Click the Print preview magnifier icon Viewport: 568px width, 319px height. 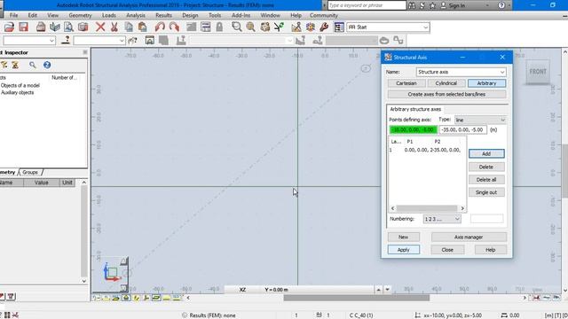click(x=69, y=27)
